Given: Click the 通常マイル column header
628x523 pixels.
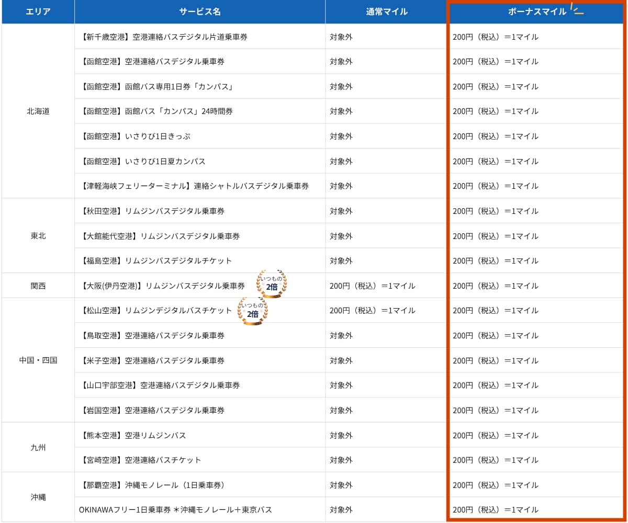Looking at the screenshot, I should click(386, 12).
